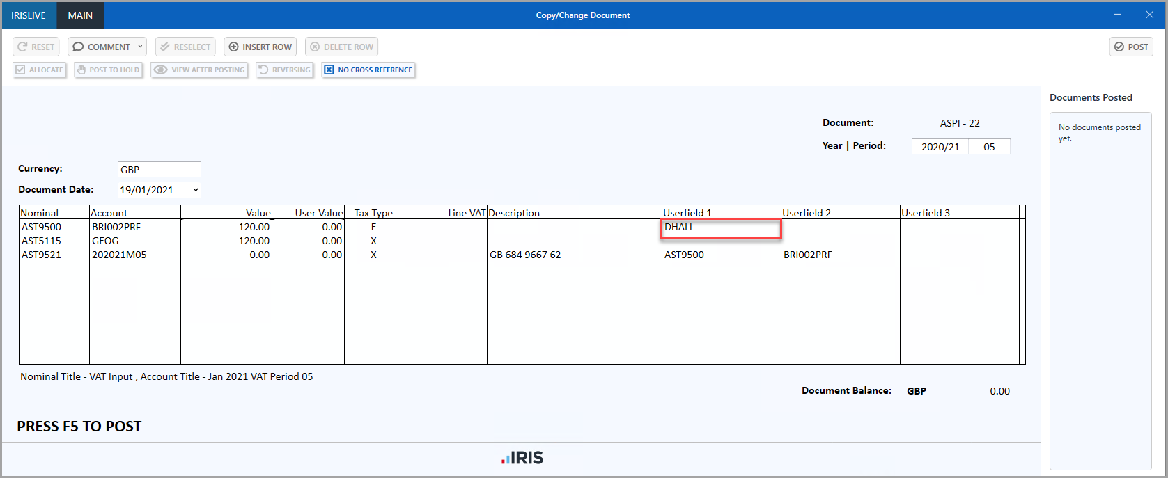Click the Reselect toolbar icon

[x=165, y=47]
